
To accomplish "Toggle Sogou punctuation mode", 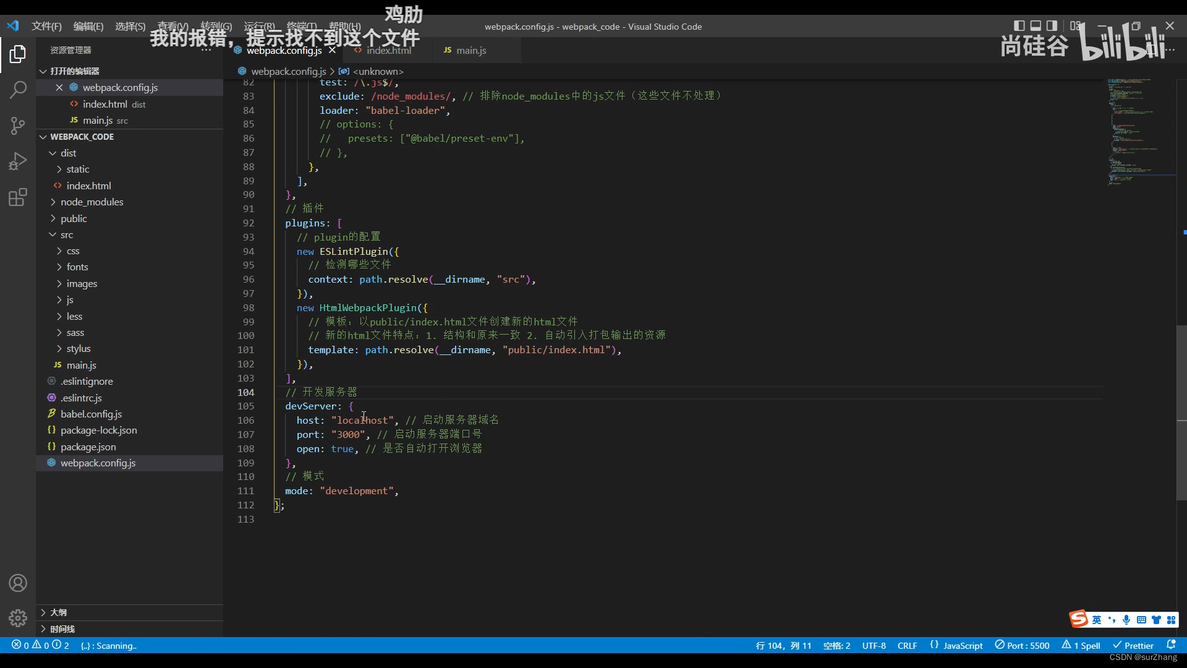I will [x=1112, y=620].
